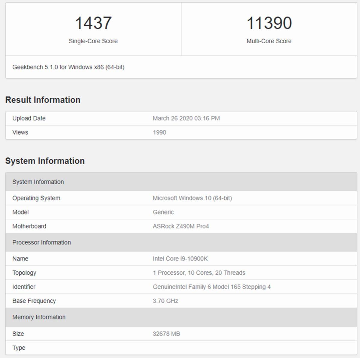Screen dimensions: 360x358
Task: Select the Identifier GenuineIntel value
Action: tap(211, 287)
